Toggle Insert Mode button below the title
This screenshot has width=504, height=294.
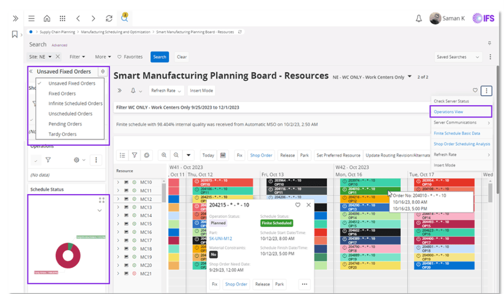point(201,91)
